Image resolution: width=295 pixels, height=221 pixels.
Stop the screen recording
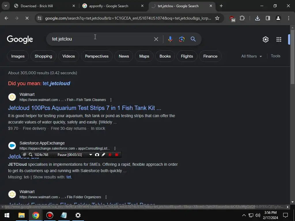click(116, 155)
